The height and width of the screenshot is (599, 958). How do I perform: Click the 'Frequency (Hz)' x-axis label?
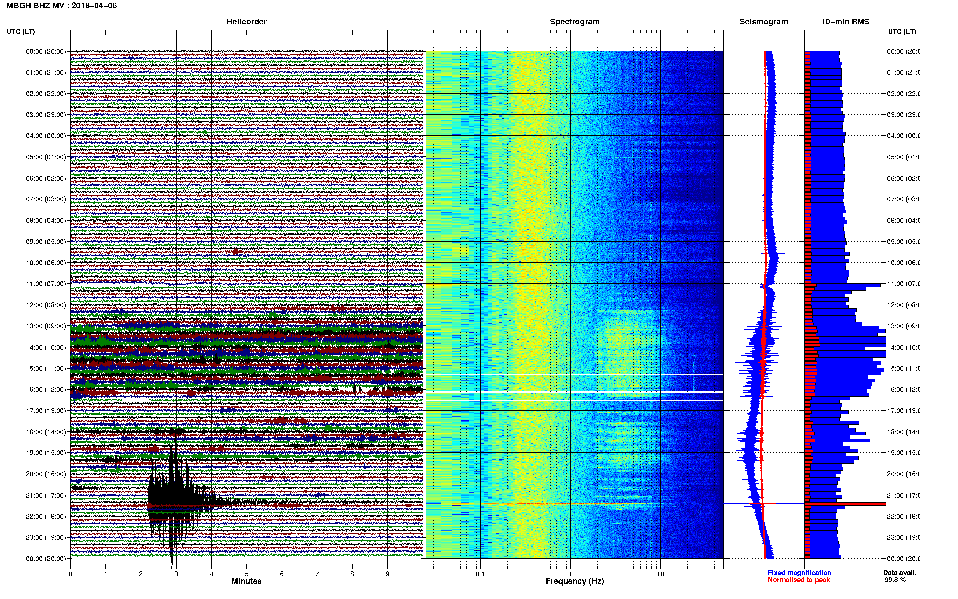pyautogui.click(x=575, y=581)
